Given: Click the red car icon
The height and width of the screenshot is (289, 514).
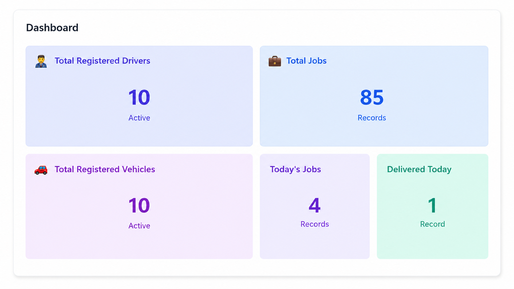Looking at the screenshot, I should coord(41,170).
